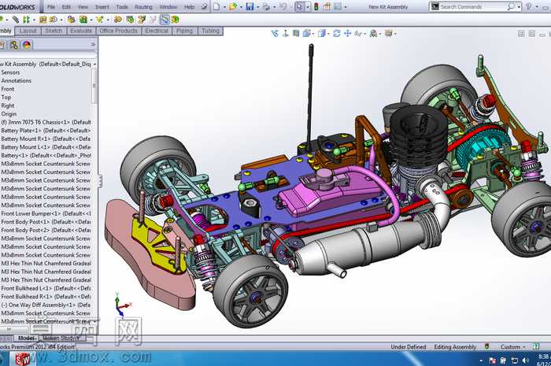
Task: Activate the Select cursor tool
Action: [299, 6]
